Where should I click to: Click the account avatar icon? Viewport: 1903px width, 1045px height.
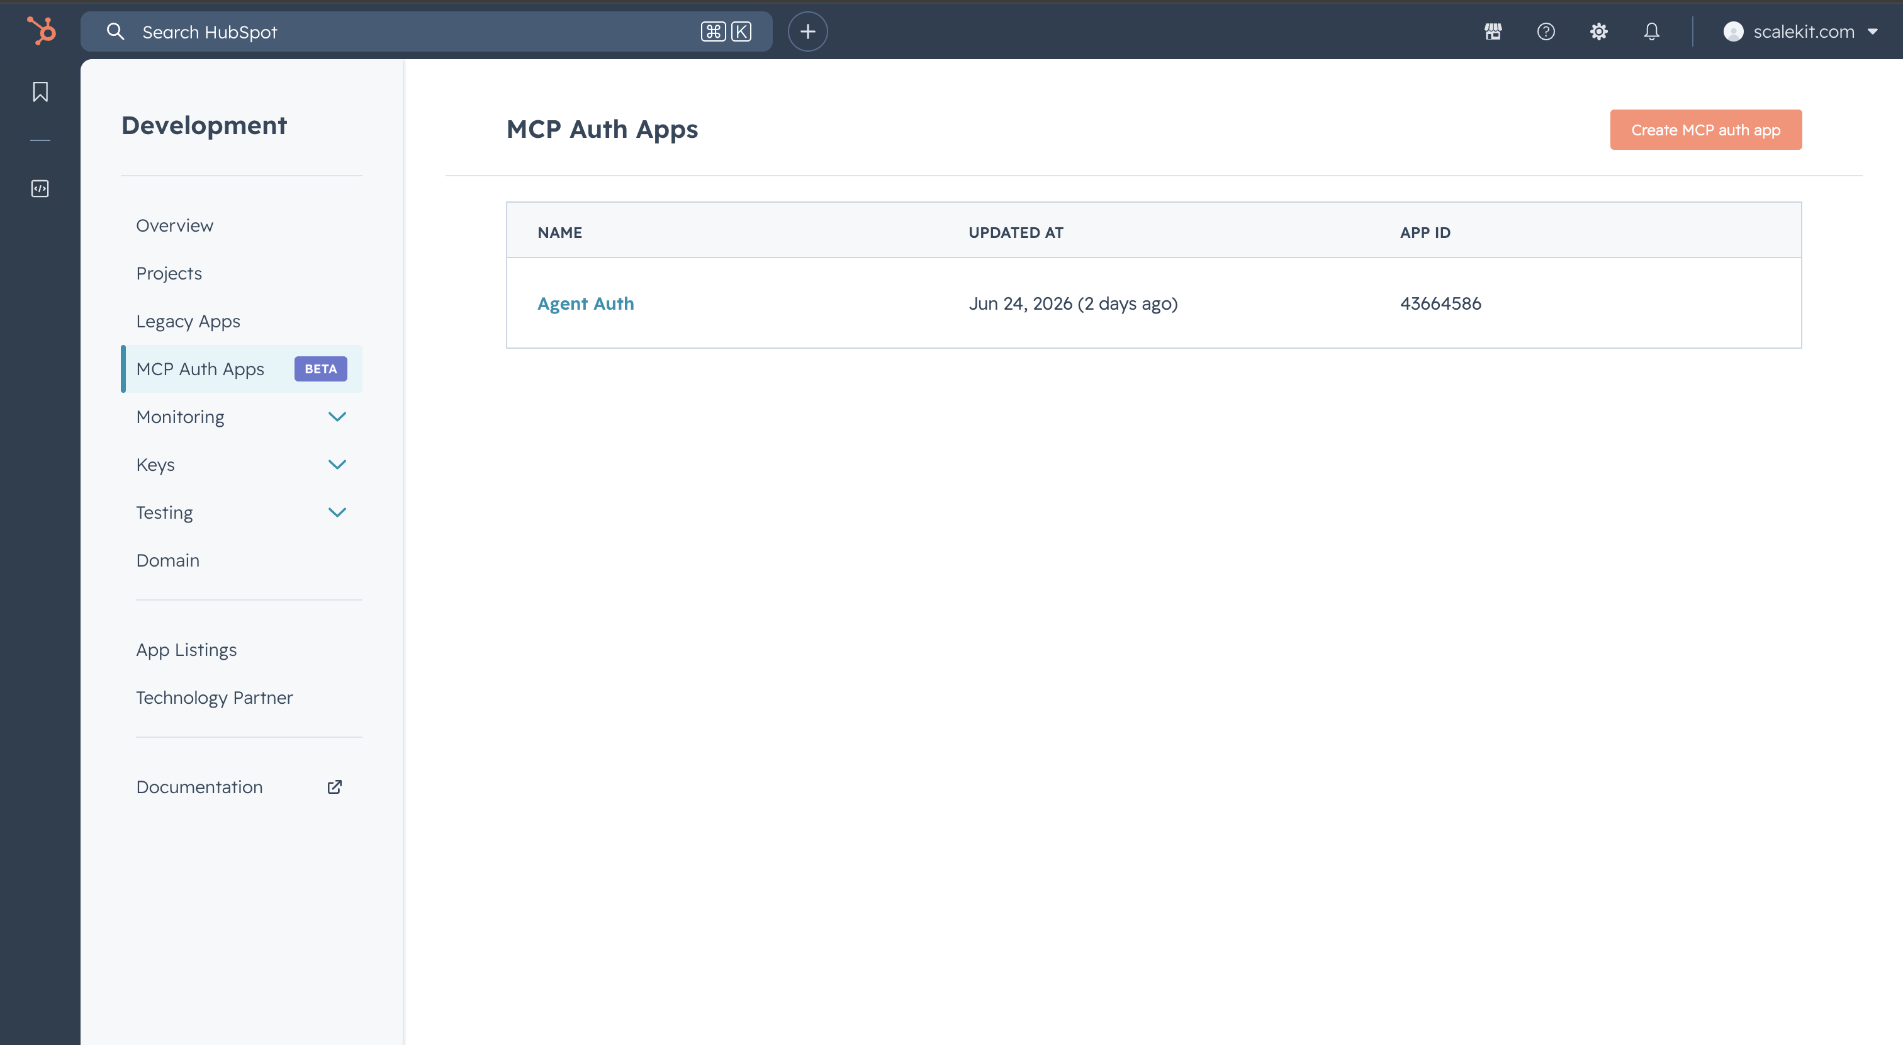tap(1733, 31)
